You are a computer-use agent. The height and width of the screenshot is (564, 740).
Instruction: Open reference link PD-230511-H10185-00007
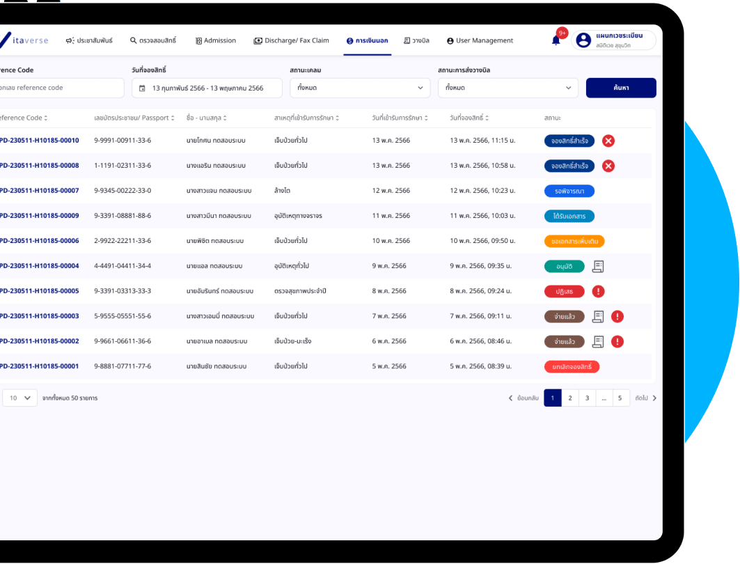click(x=39, y=191)
